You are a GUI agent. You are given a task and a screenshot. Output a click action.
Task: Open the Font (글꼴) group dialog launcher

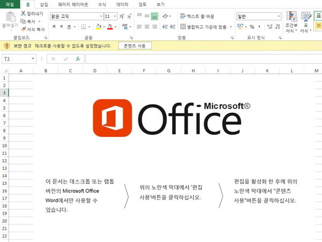(x=131, y=38)
